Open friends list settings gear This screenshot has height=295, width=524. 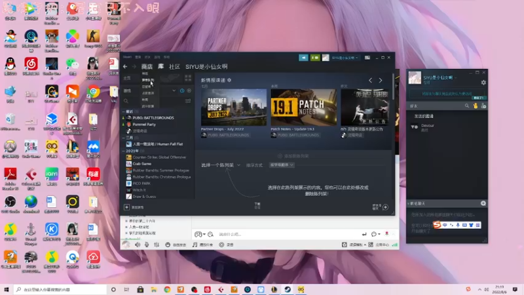pos(483,83)
